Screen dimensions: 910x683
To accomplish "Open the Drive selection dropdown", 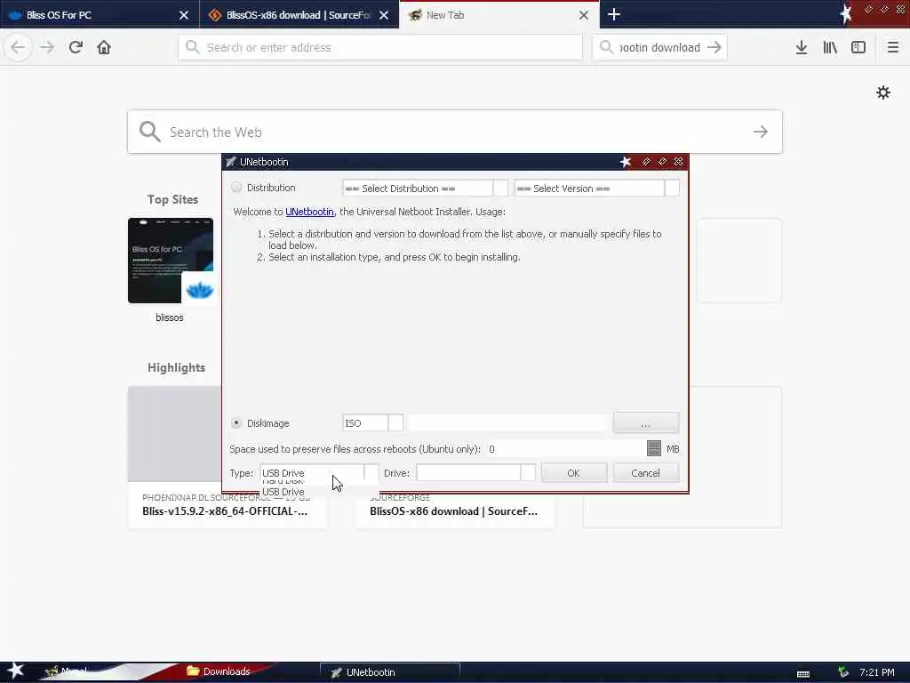I will click(x=476, y=473).
